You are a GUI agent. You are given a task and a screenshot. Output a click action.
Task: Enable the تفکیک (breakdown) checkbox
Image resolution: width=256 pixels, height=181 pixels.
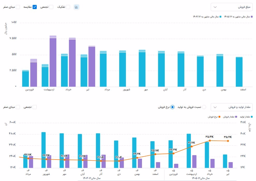(68, 7)
